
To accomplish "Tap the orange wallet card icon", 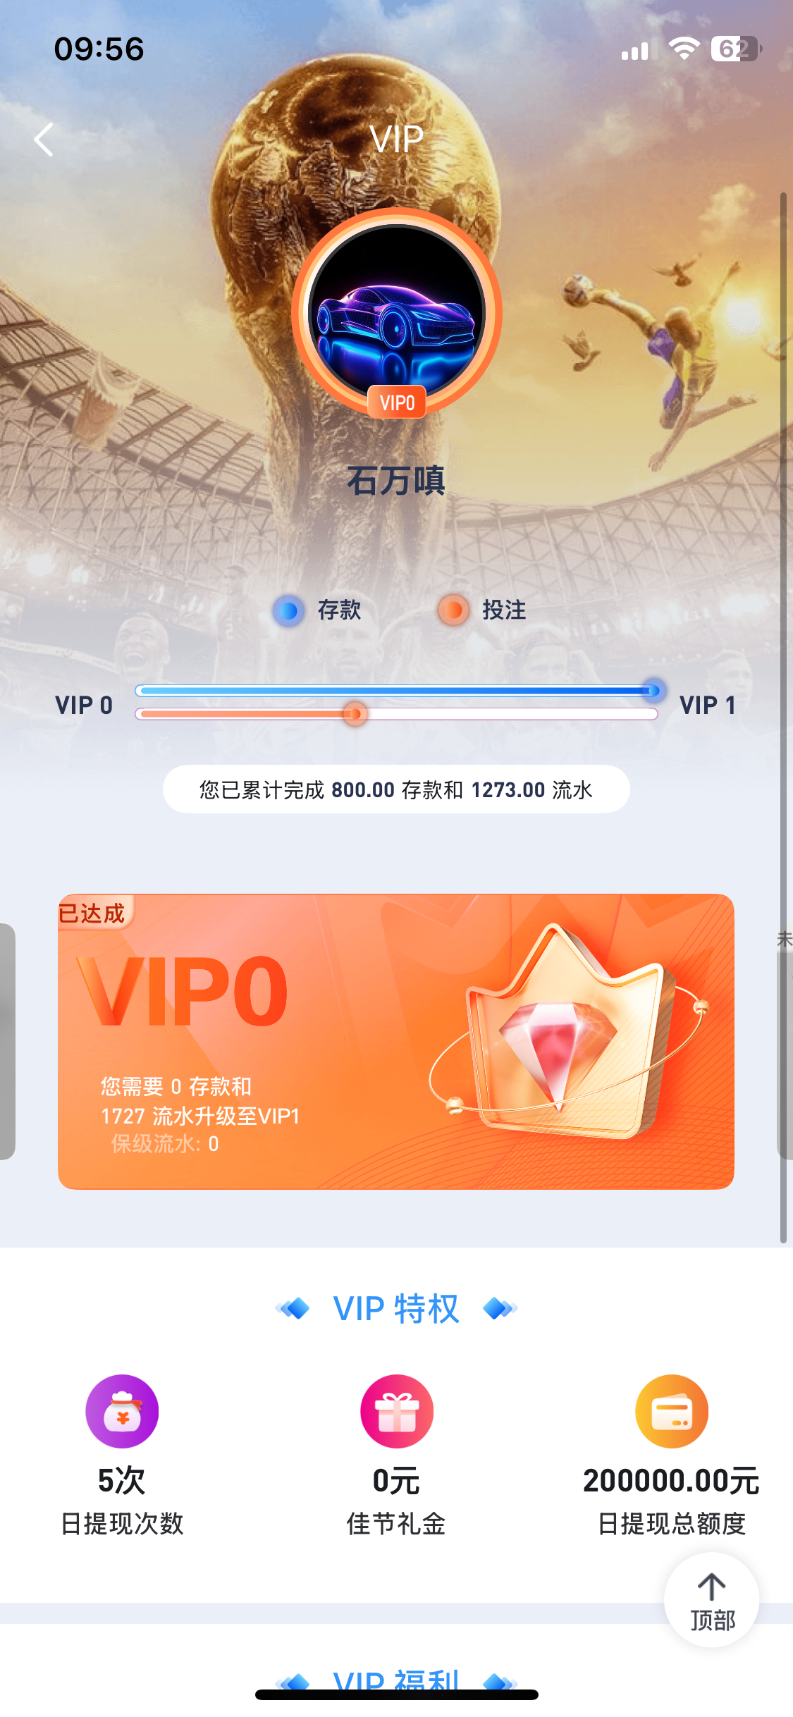I will tap(672, 1411).
